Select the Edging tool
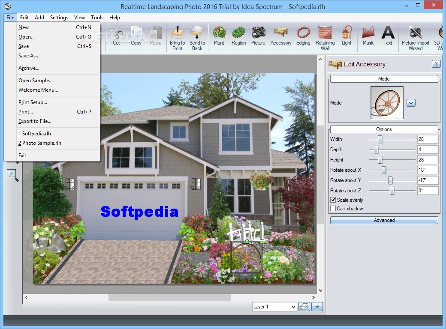 (x=303, y=36)
